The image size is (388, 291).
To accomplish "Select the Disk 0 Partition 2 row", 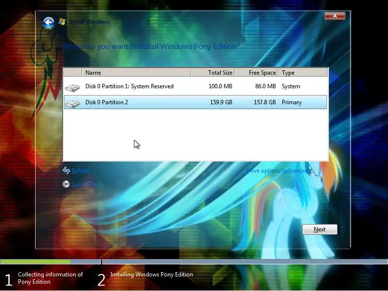I will pos(195,102).
